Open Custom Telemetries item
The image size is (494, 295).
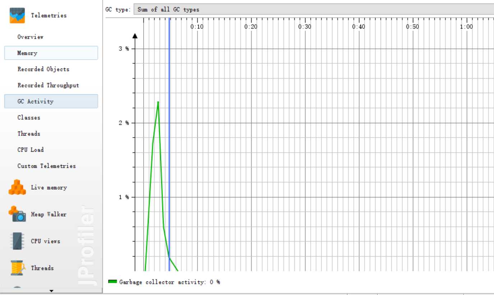point(47,166)
